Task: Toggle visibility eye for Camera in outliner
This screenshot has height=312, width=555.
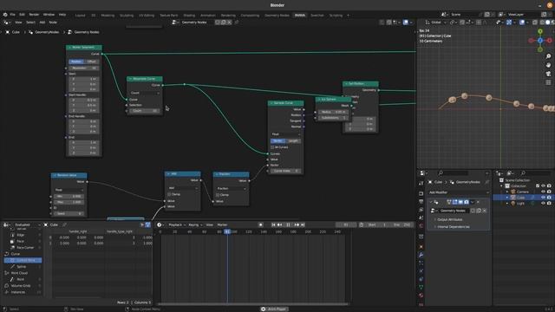Action: (x=544, y=192)
